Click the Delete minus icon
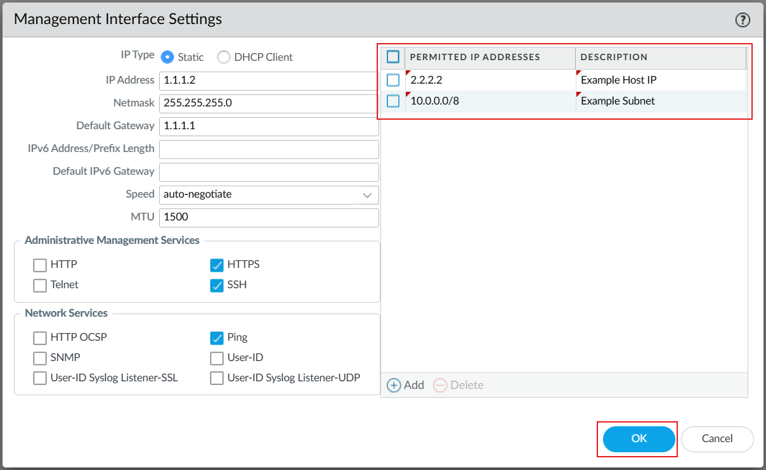The height and width of the screenshot is (470, 766). click(x=440, y=385)
